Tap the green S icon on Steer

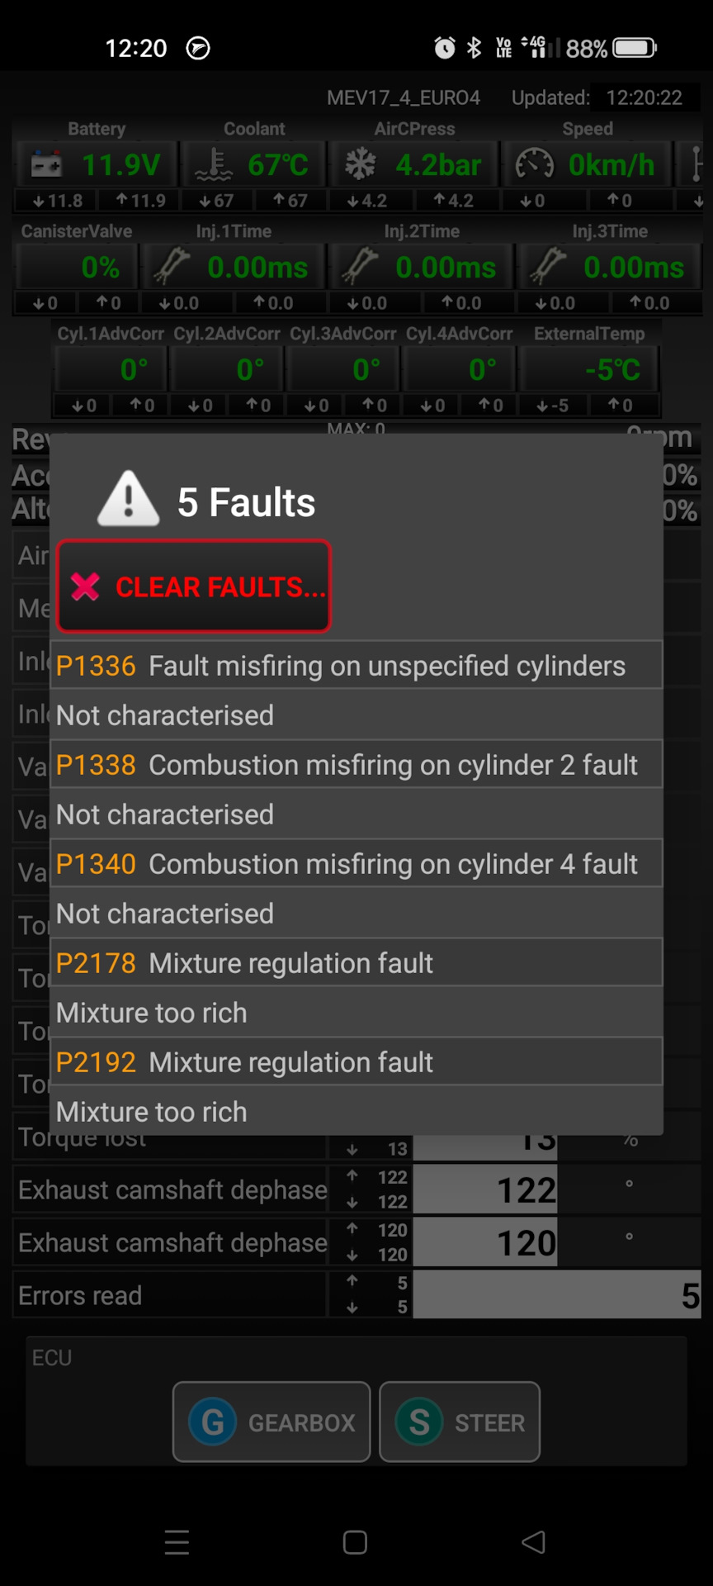pos(419,1422)
